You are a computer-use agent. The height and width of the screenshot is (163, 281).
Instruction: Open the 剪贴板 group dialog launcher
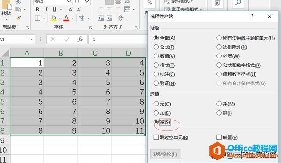click(27, 28)
